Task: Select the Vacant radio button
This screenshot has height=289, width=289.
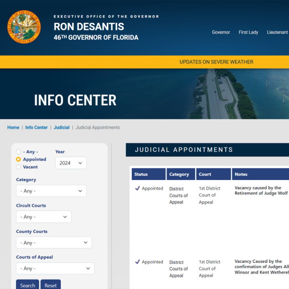Action: coord(18,167)
